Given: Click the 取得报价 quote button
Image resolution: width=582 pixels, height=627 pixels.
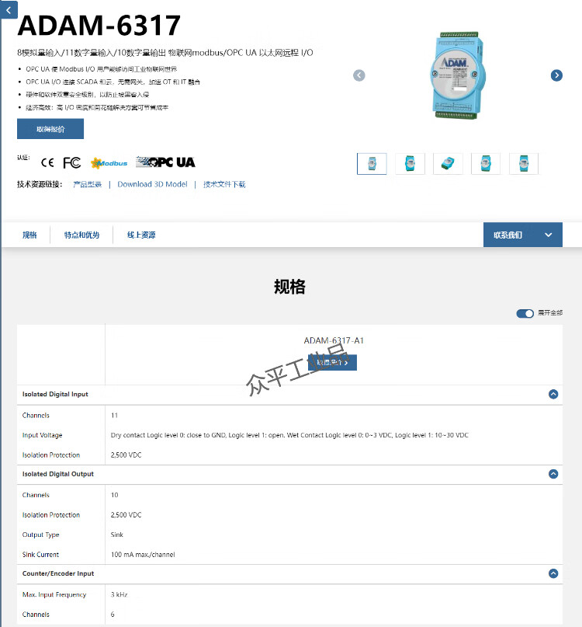Looking at the screenshot, I should [x=50, y=129].
